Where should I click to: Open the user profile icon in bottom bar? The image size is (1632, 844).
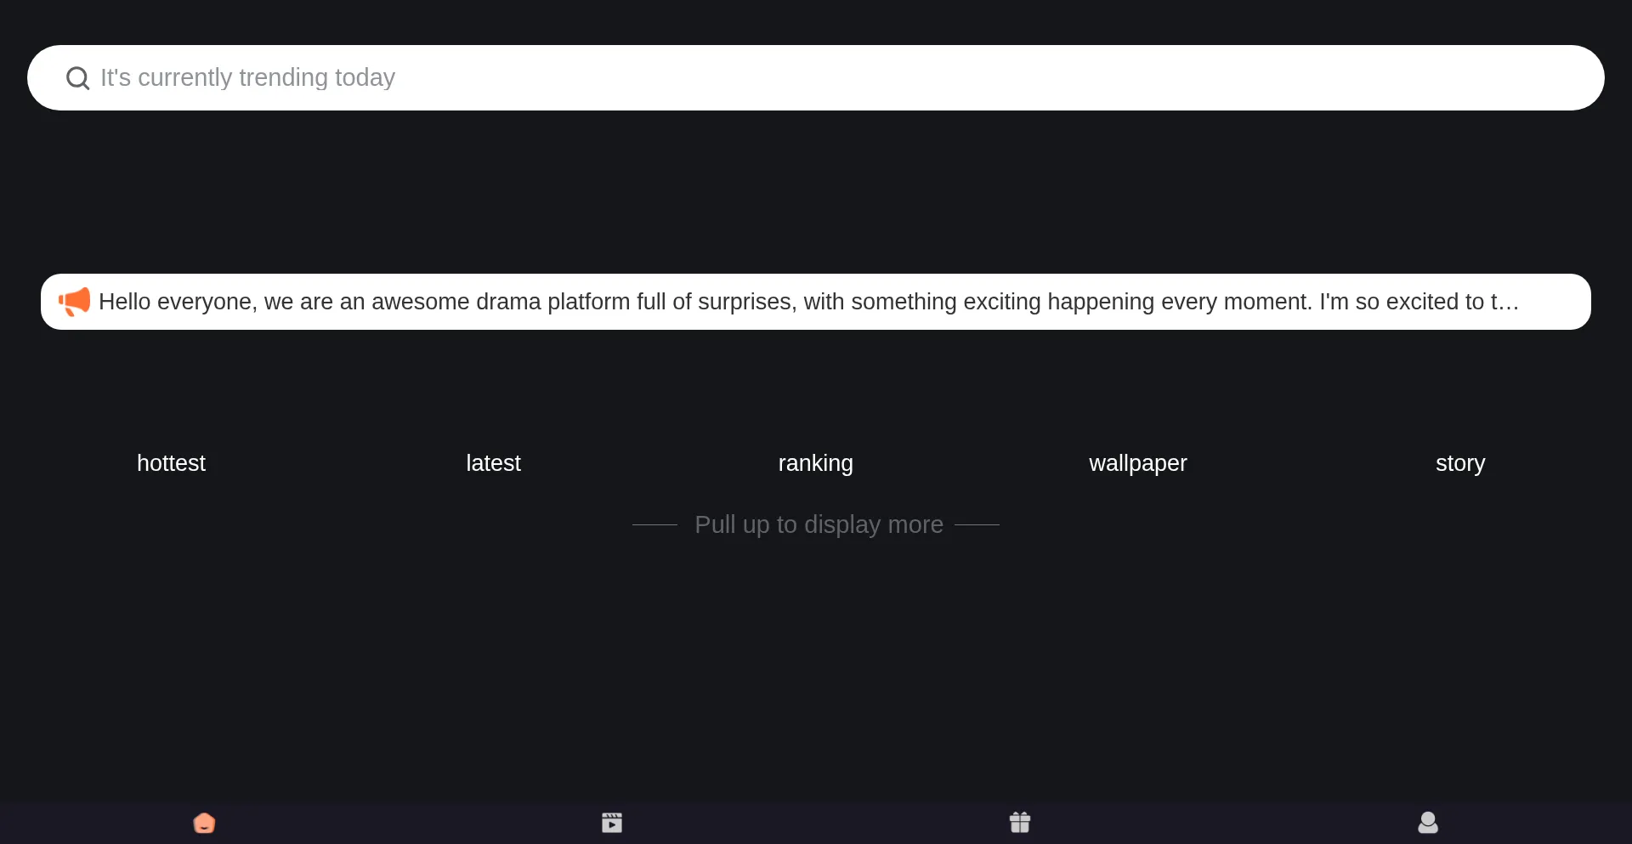point(1428,823)
